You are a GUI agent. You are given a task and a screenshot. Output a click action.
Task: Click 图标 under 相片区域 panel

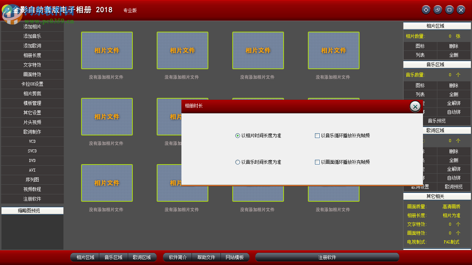420,46
